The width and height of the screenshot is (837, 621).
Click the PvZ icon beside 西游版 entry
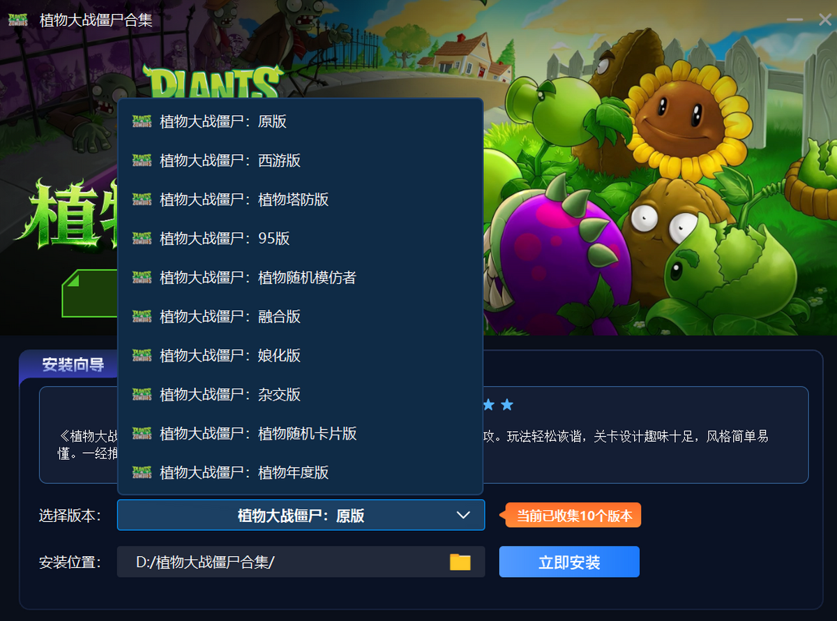[x=142, y=160]
